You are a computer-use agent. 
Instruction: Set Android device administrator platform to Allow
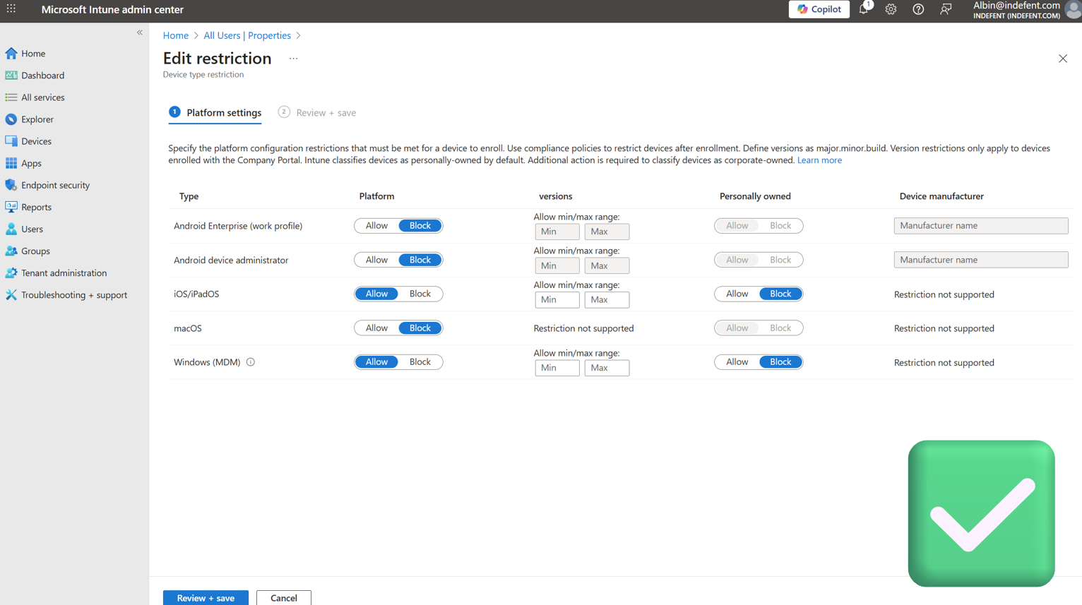[376, 260]
